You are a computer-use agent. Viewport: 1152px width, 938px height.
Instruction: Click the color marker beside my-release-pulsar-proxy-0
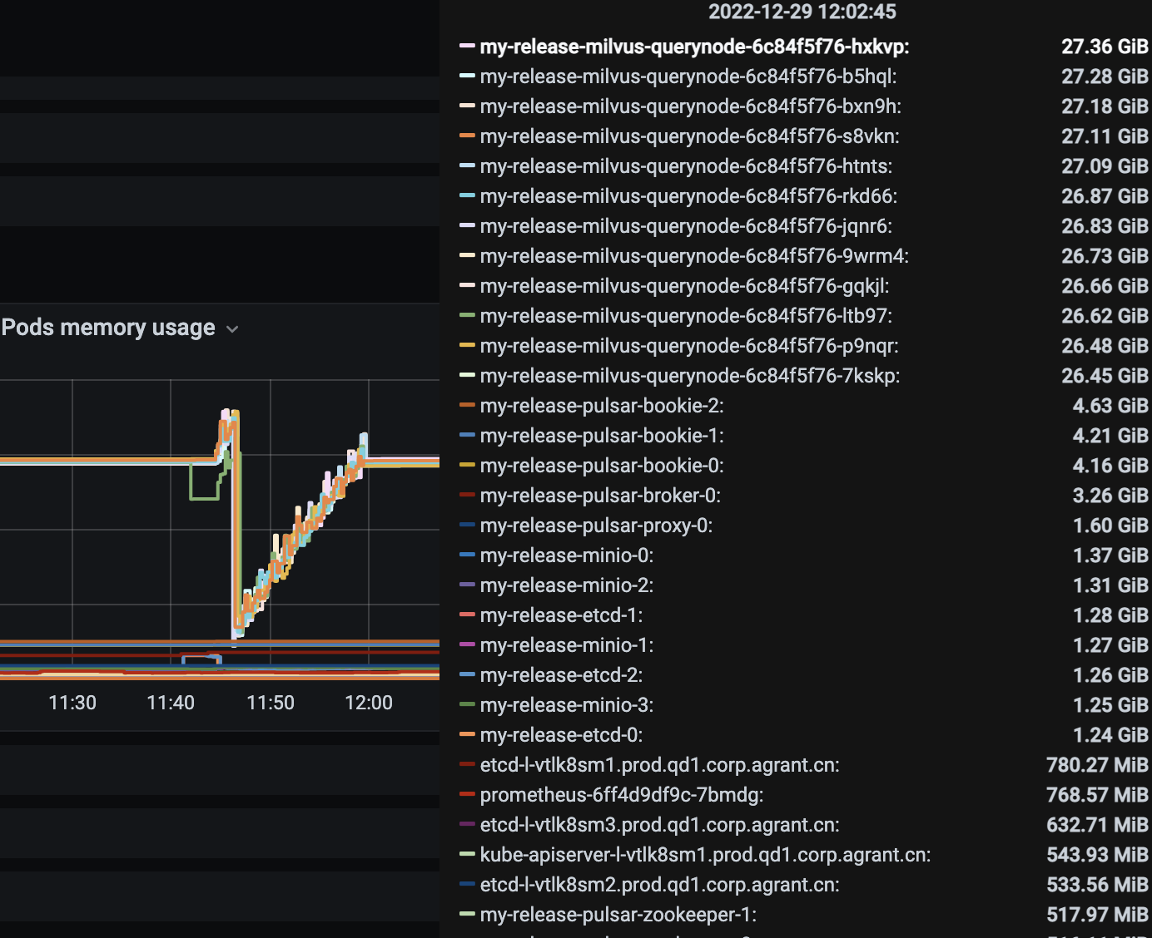point(466,526)
